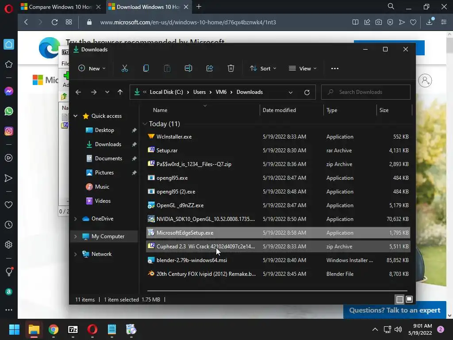
Task: Sort by the Size column header
Action: [384, 110]
